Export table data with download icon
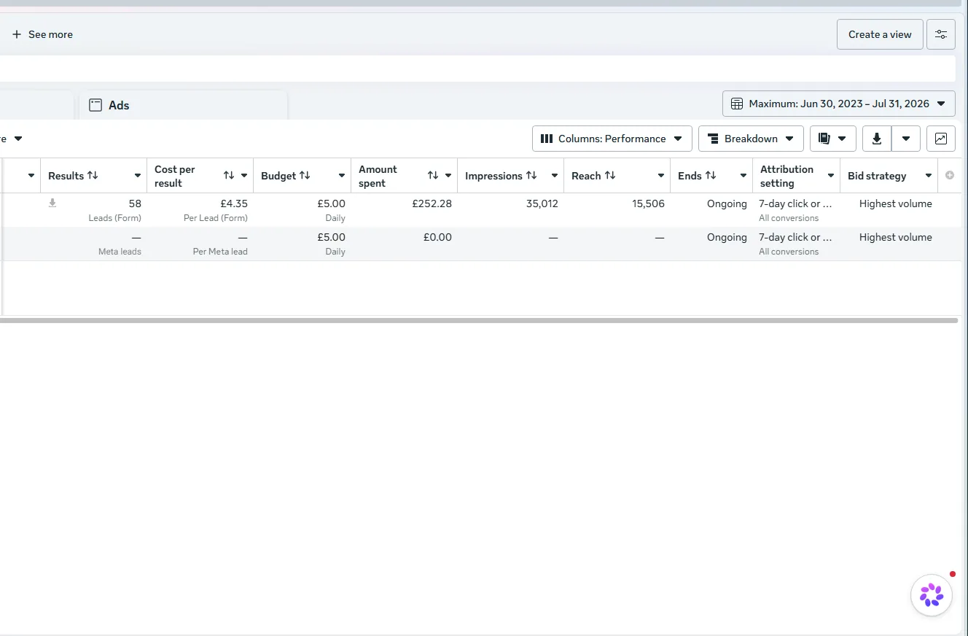Screen dimensions: 968x636 877,139
